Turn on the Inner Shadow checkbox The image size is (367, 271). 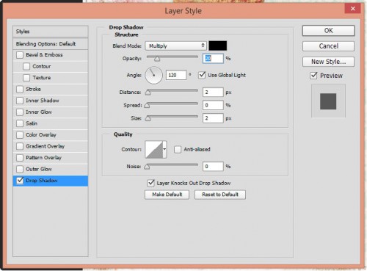point(20,101)
